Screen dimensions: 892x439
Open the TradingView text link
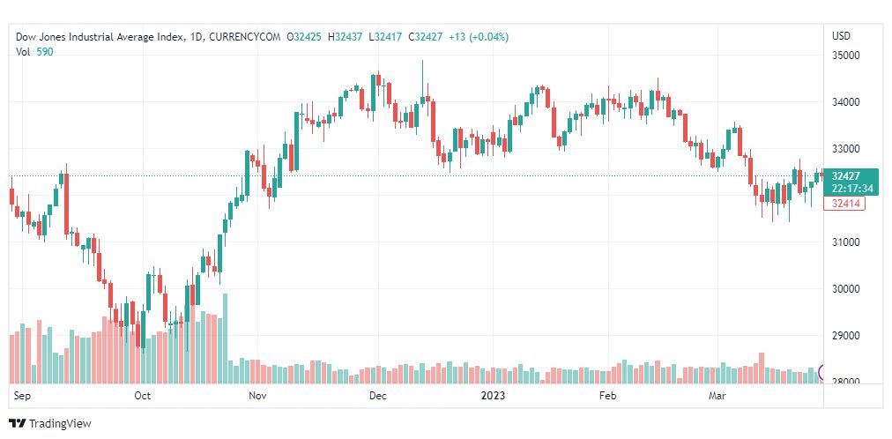[x=60, y=424]
